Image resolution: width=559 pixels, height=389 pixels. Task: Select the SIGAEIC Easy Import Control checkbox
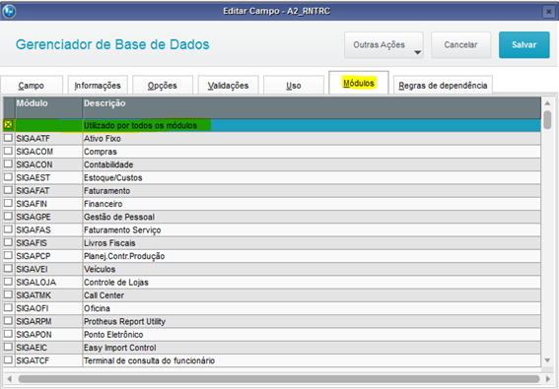(x=8, y=347)
